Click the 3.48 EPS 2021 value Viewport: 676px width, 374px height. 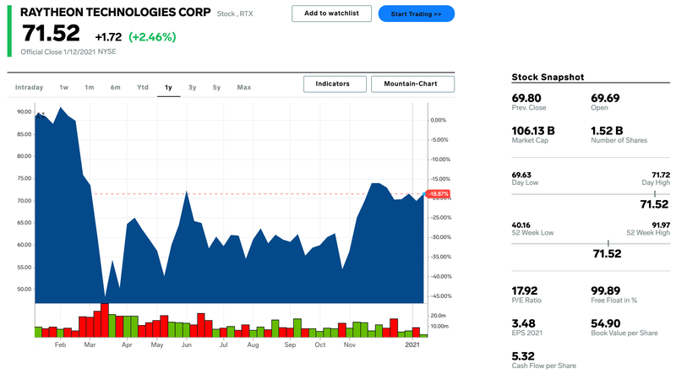click(x=523, y=323)
